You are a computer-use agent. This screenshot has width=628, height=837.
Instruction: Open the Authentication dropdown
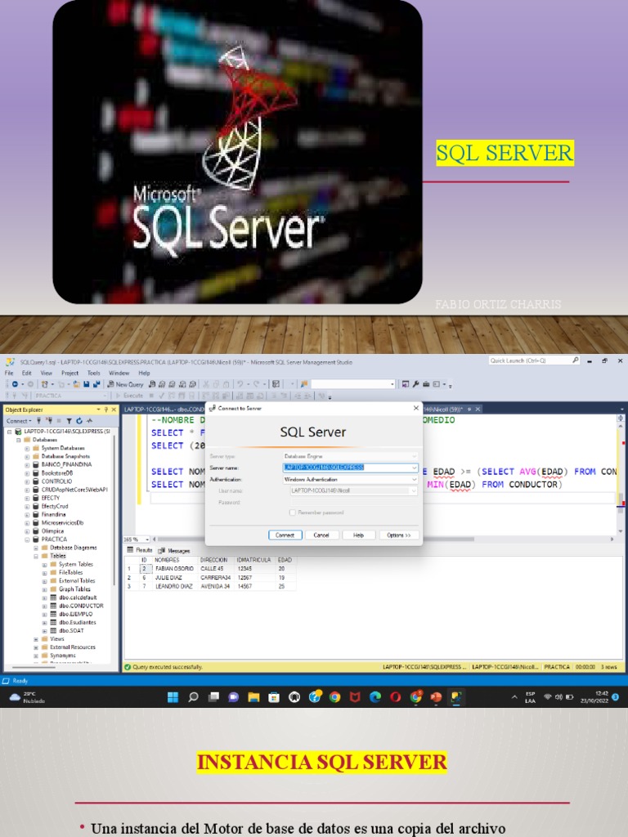tap(415, 479)
